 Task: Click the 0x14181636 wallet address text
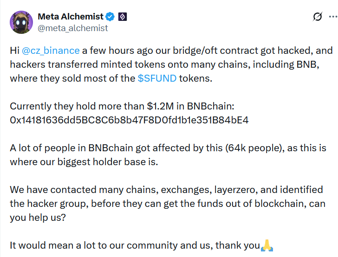pyautogui.click(x=129, y=120)
